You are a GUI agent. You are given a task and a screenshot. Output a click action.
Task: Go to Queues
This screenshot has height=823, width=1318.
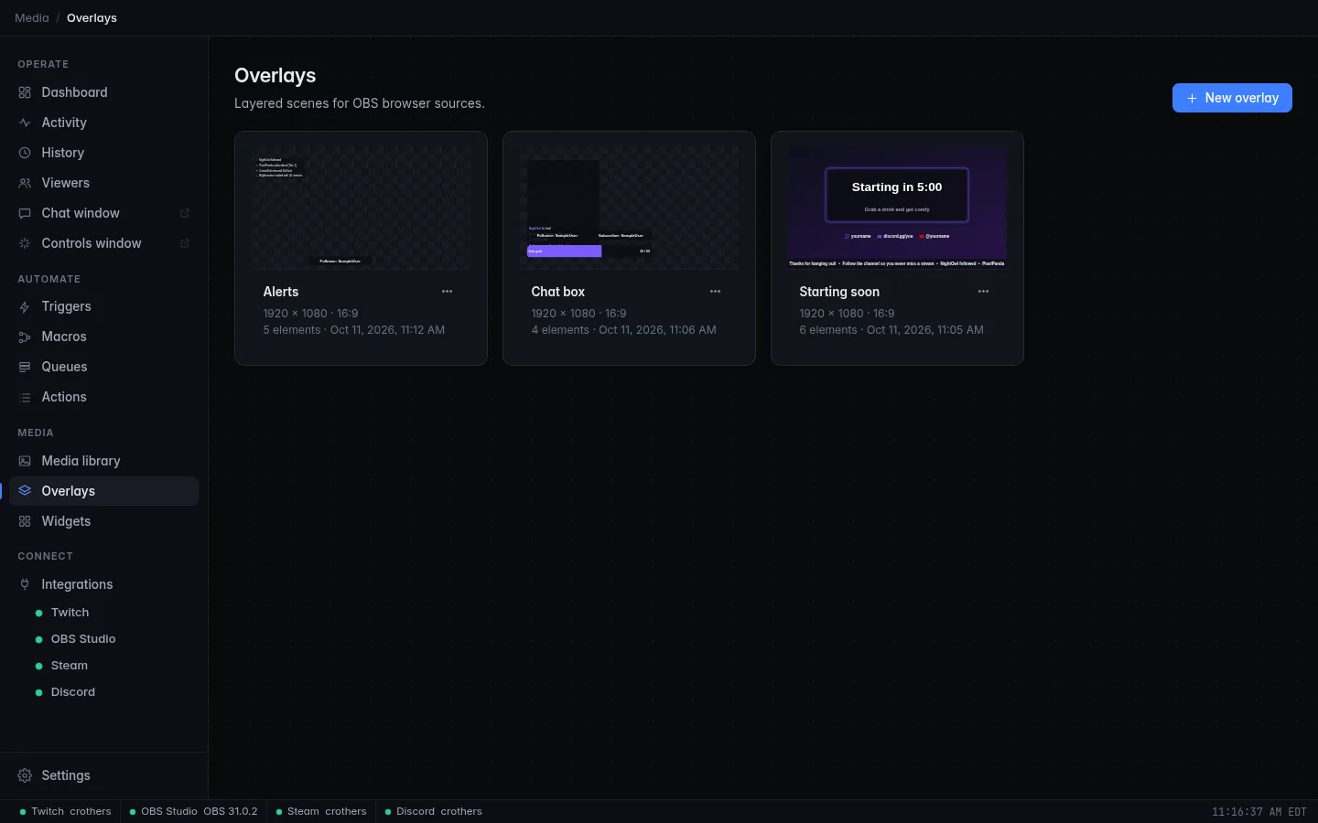103,367
